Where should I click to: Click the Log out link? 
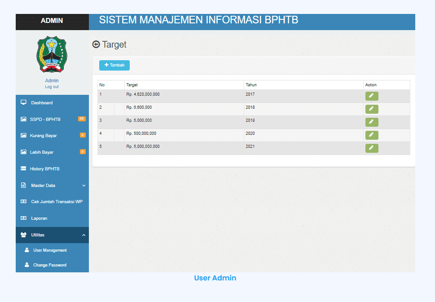pyautogui.click(x=52, y=87)
